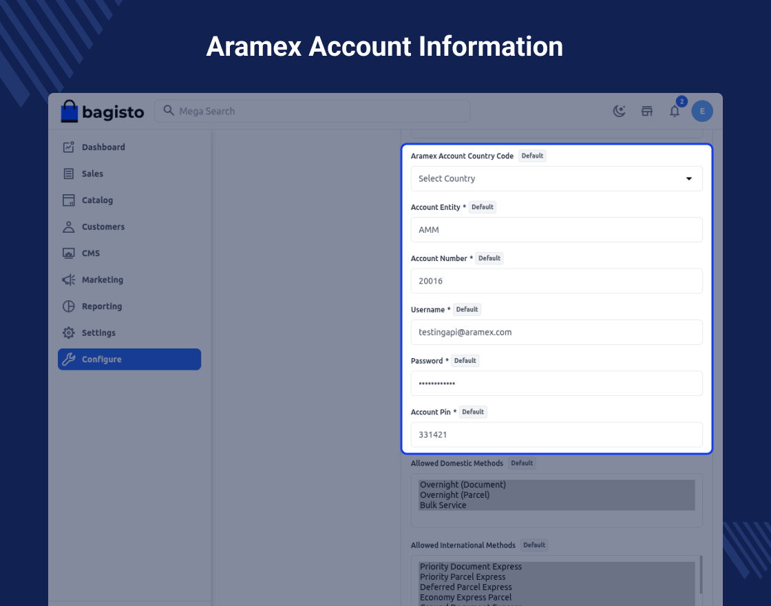Select Priority Parcel Express option
The height and width of the screenshot is (606, 771).
click(x=557, y=577)
